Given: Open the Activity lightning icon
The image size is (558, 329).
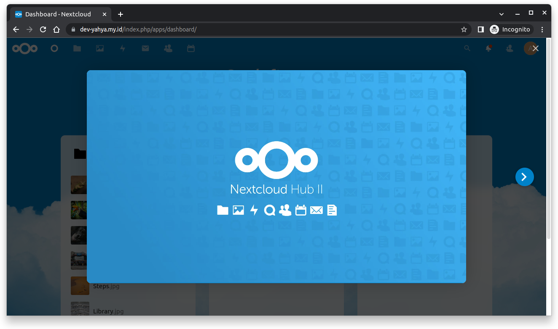Looking at the screenshot, I should [x=123, y=49].
